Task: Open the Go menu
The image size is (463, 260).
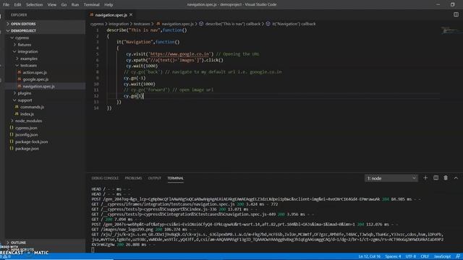Action: click(x=64, y=5)
